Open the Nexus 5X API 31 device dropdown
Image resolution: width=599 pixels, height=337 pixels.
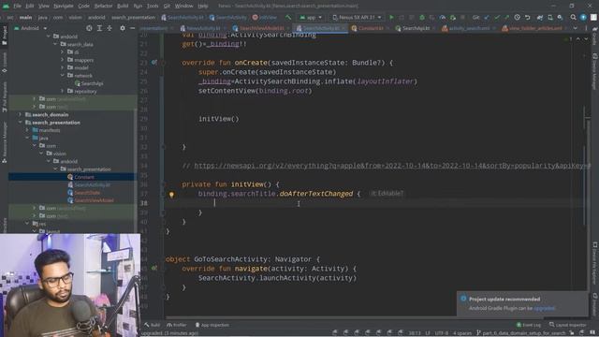click(357, 17)
